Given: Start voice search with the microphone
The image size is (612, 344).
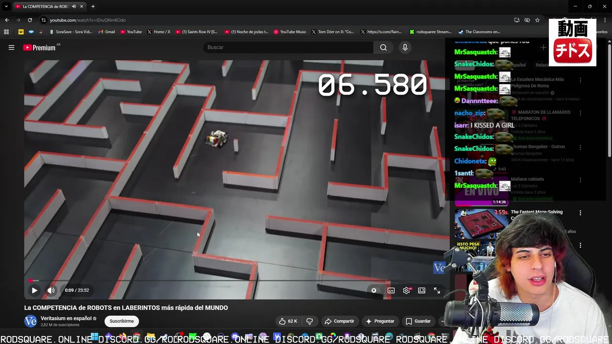Looking at the screenshot, I should (405, 47).
